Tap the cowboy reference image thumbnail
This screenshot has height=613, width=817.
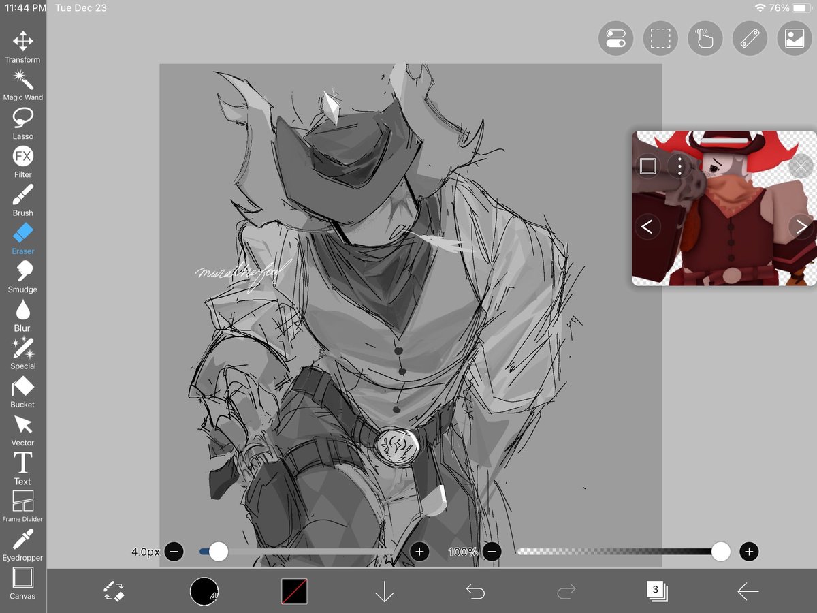coord(724,208)
